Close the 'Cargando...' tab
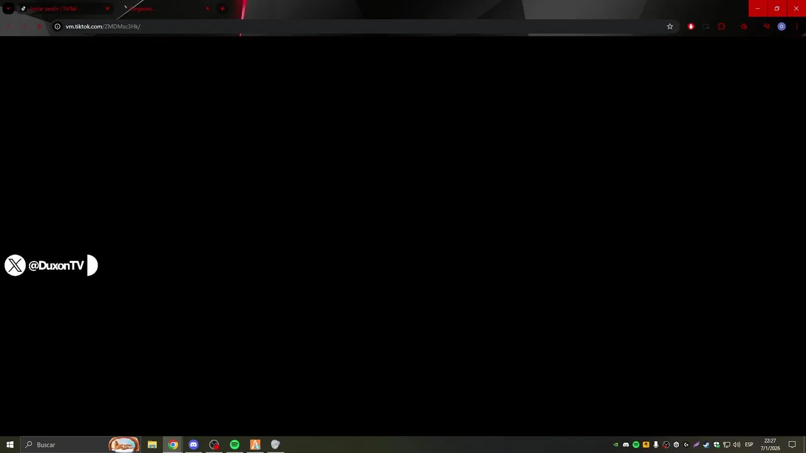The image size is (806, 453). point(207,9)
